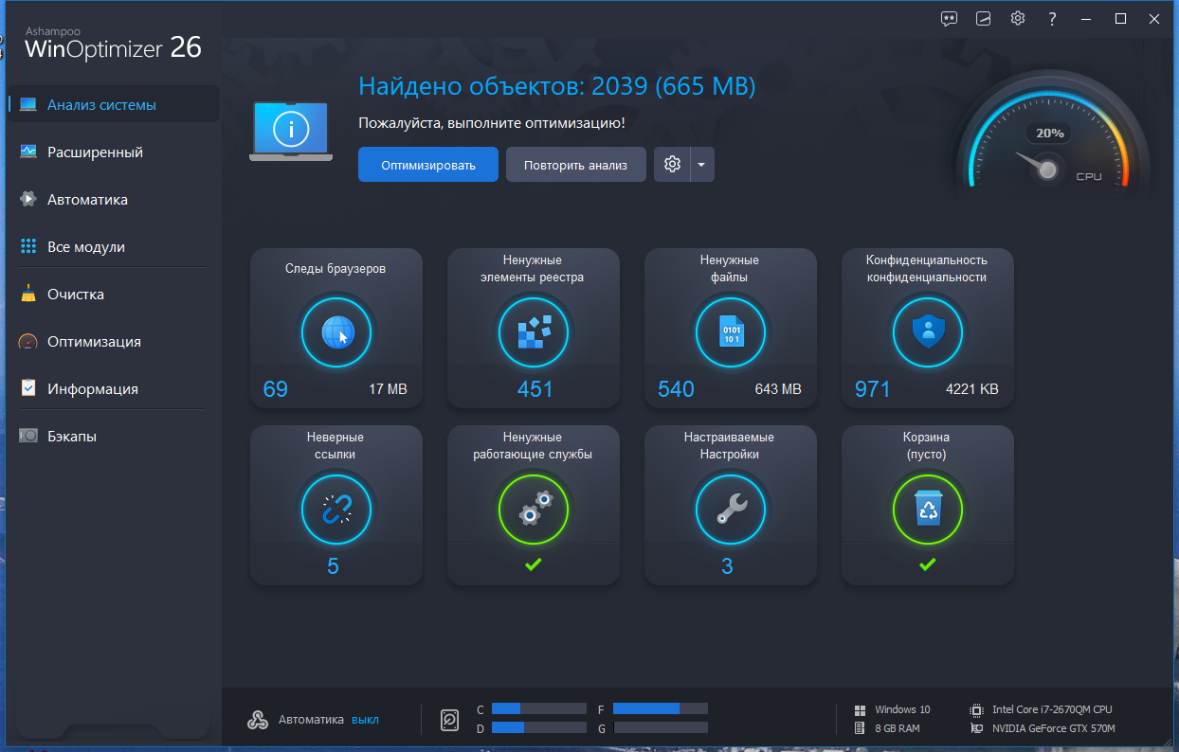Open the feedback smiley icon in titlebar

click(949, 18)
